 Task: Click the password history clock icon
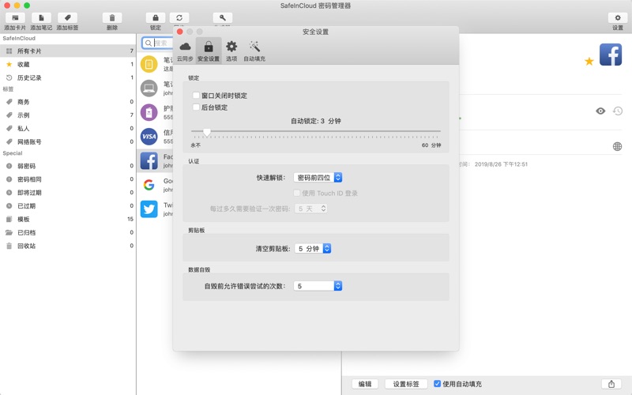(618, 111)
